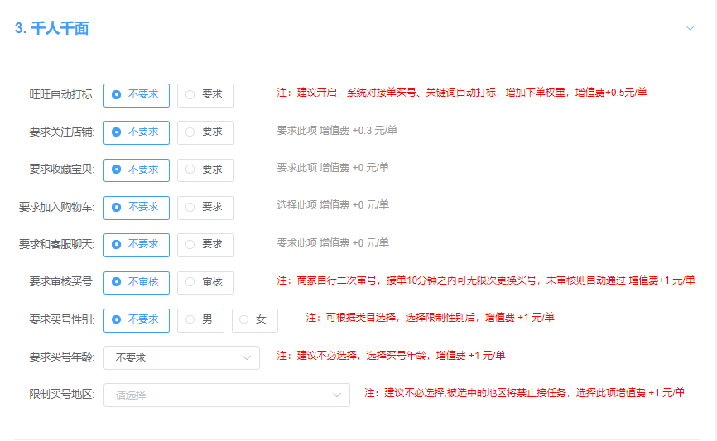Pick 男 for 要求买号性别
The height and width of the screenshot is (441, 717).
(200, 320)
